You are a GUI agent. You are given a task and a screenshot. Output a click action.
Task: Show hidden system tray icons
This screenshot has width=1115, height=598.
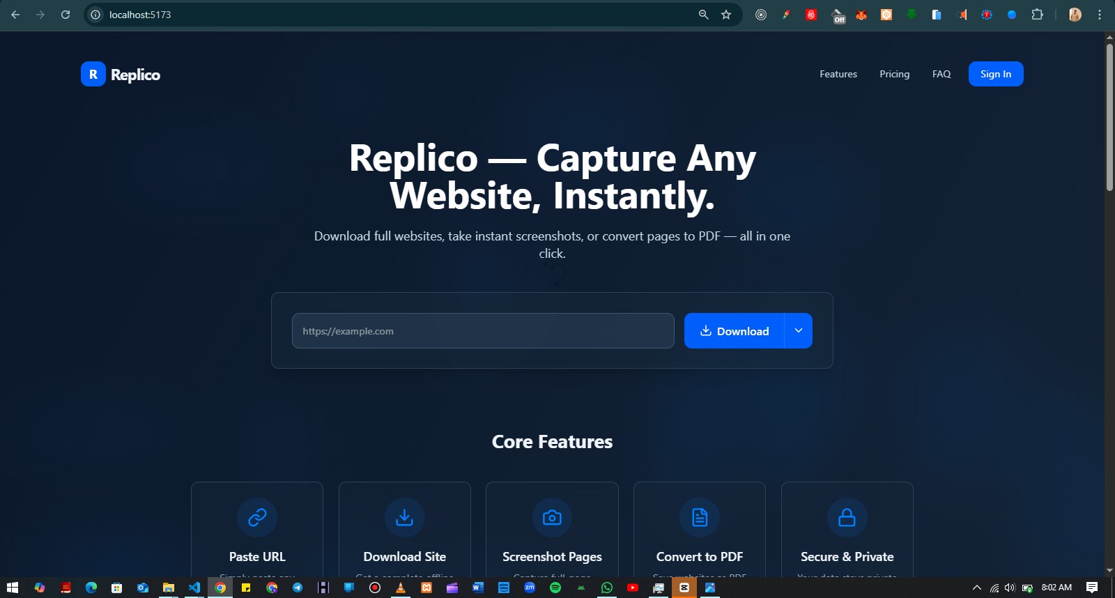click(977, 588)
